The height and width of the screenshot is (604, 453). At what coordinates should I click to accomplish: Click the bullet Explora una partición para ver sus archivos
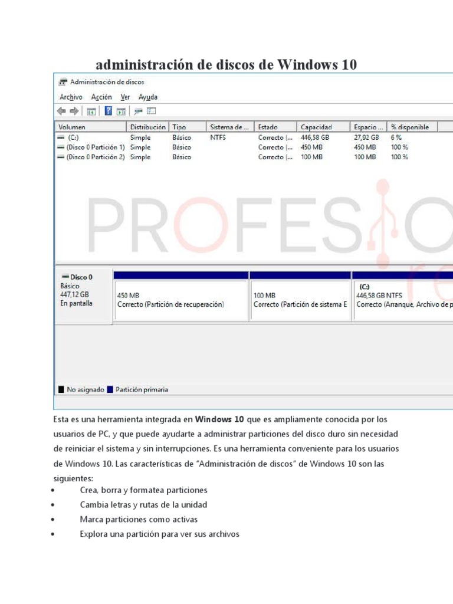[x=159, y=534]
